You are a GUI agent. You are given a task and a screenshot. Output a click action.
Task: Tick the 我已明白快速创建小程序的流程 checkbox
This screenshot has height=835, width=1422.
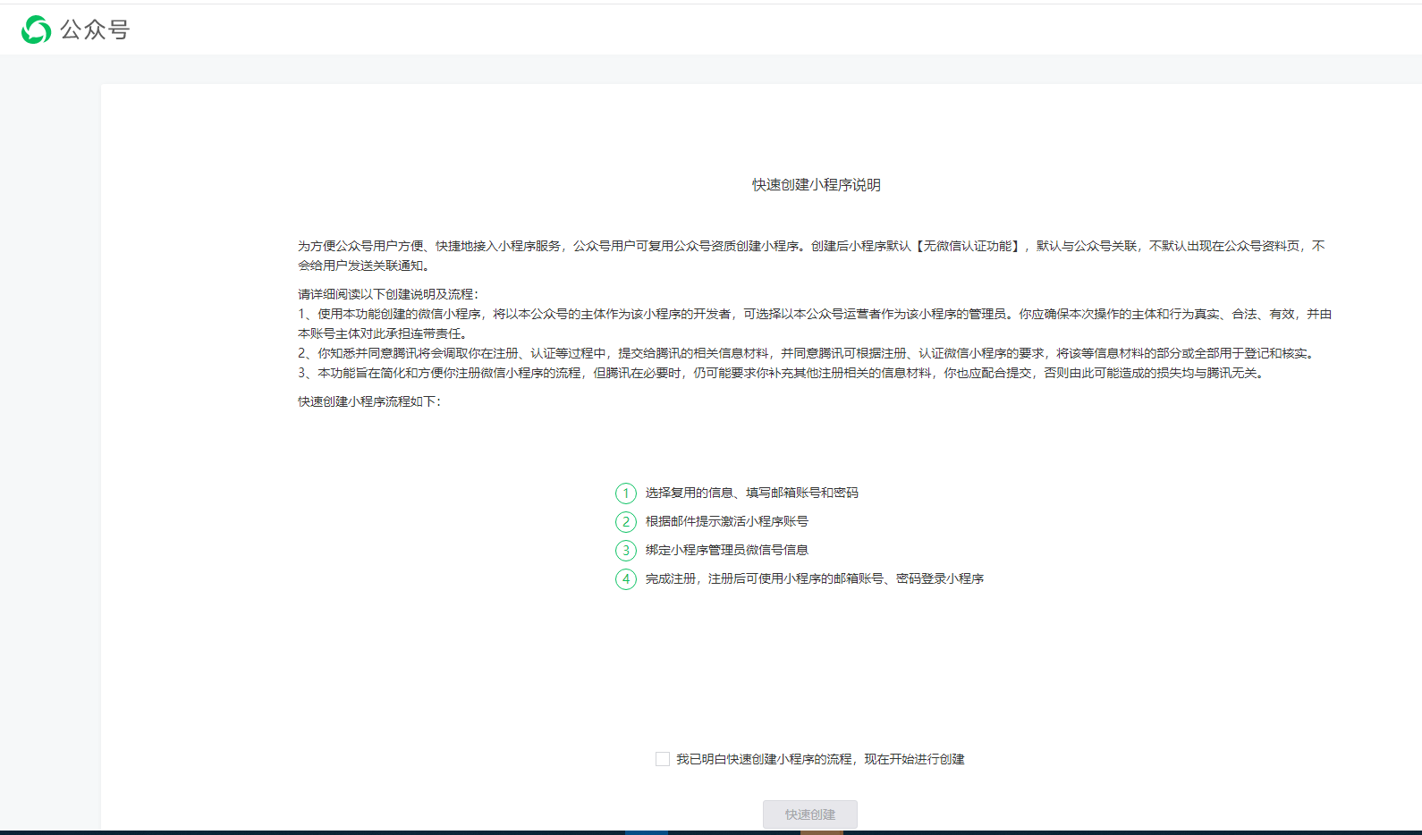coord(663,759)
